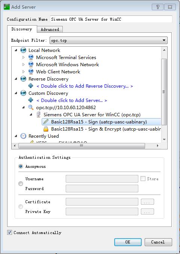
Task: Select the Reverse Discovery globe icon
Action: pyautogui.click(x=23, y=79)
